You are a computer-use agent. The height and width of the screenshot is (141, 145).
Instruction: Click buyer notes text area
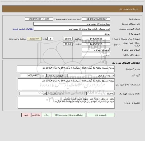[x=66, y=103]
